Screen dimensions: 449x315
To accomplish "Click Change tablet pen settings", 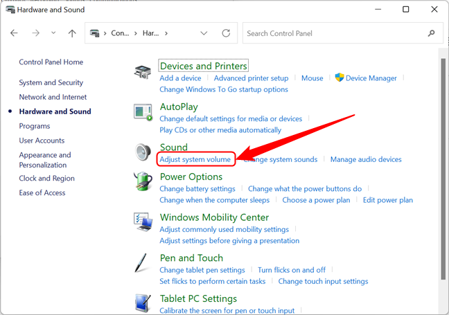I will [x=202, y=270].
